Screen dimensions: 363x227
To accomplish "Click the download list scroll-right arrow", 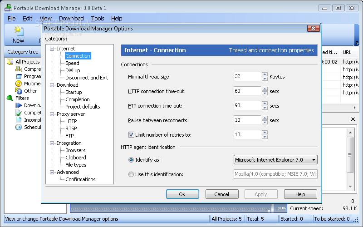I will coord(354,108).
